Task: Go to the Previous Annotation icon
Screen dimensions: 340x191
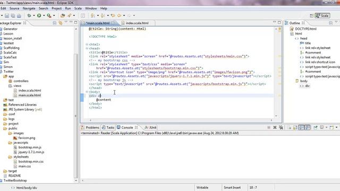Action: pos(103,15)
